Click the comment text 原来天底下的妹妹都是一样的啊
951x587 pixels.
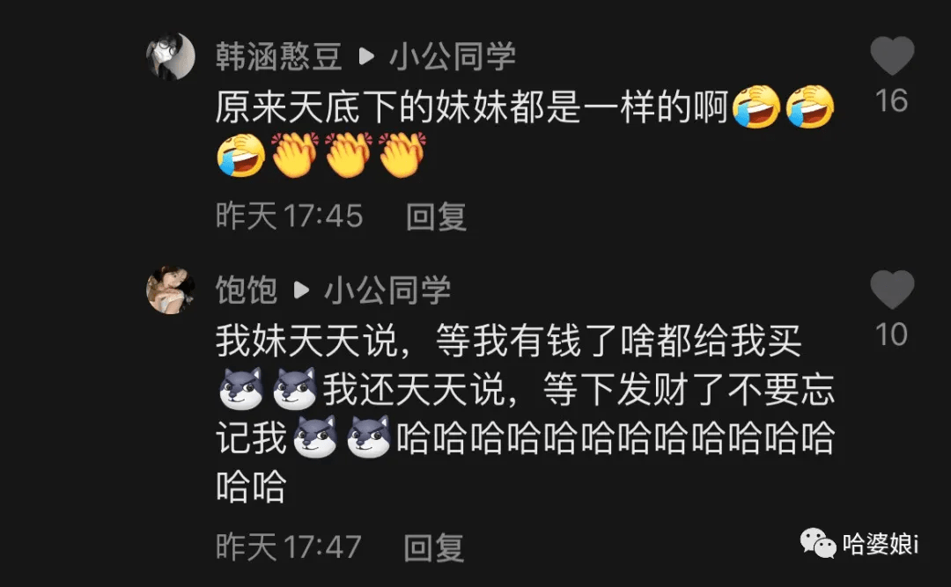point(472,107)
